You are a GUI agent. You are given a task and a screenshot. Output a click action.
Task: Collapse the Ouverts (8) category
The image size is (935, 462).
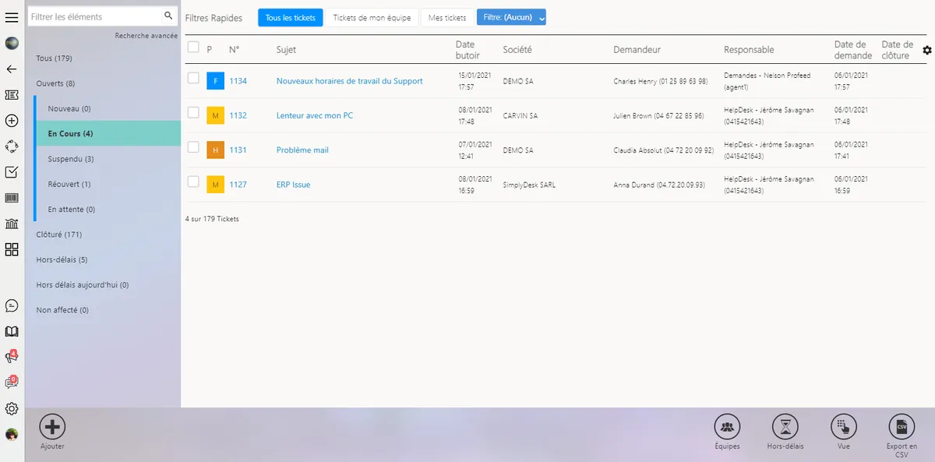(55, 83)
